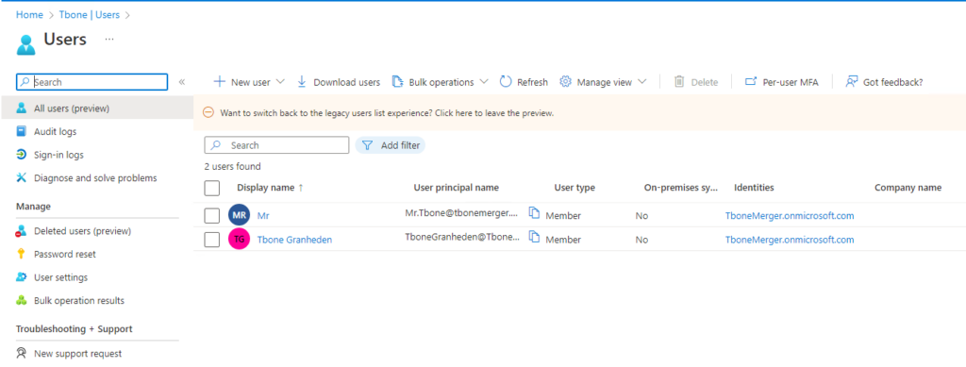966x367 pixels.
Task: Open user Mr profile link
Action: (x=263, y=215)
